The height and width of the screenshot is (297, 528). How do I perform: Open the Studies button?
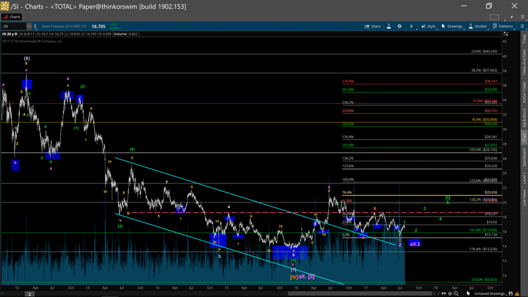478,26
